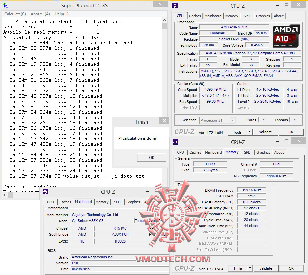Click OK button in top CPU-Z window

[x=291, y=132]
